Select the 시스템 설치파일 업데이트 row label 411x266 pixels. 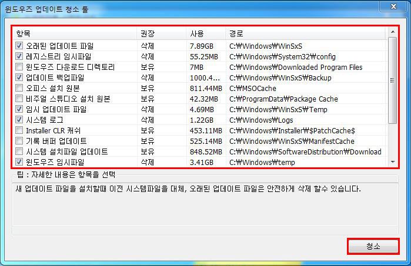coord(66,151)
